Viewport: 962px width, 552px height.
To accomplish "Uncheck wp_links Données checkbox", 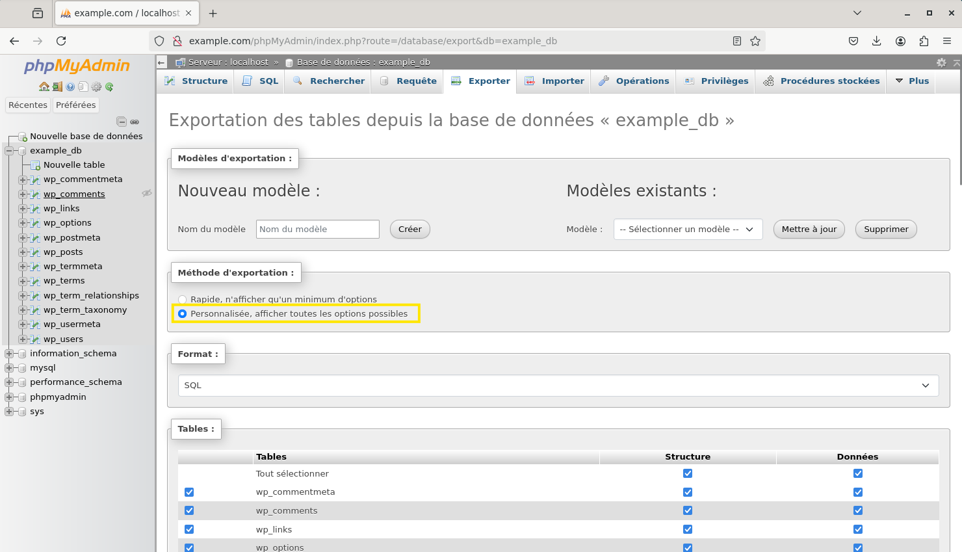I will click(858, 529).
